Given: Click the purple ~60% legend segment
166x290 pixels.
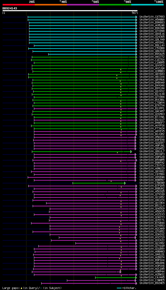Looking at the screenshot, I should point(83,5).
